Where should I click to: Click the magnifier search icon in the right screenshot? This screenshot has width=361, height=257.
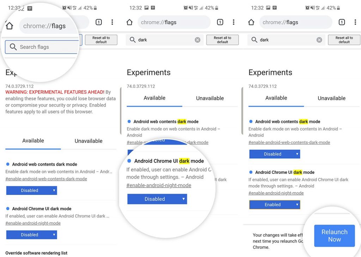pyautogui.click(x=254, y=40)
